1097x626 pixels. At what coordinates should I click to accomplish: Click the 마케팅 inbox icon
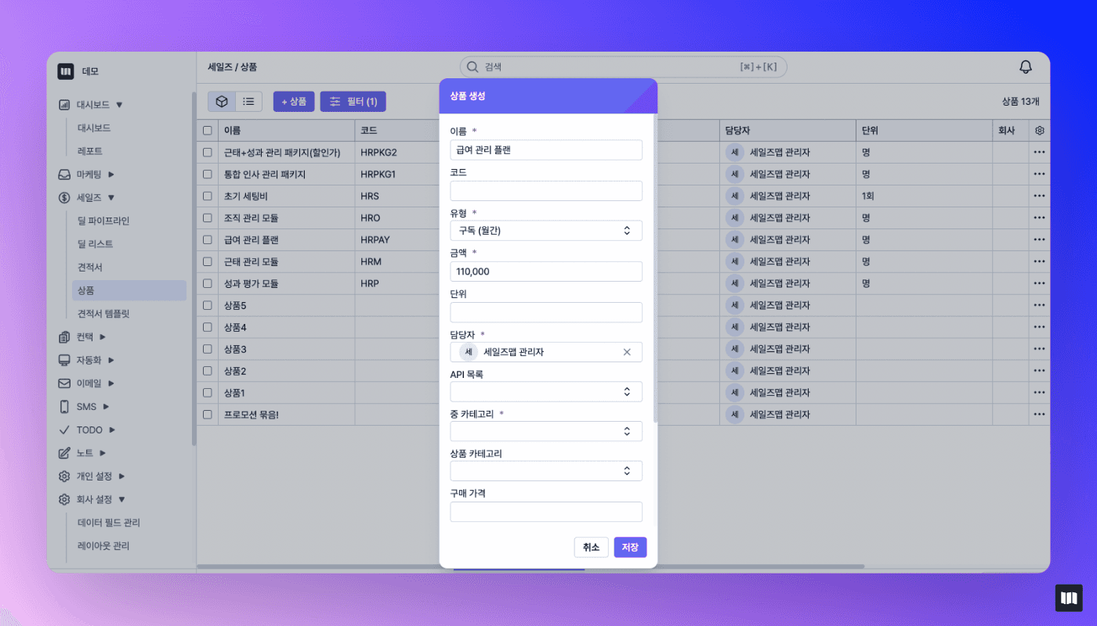point(64,174)
